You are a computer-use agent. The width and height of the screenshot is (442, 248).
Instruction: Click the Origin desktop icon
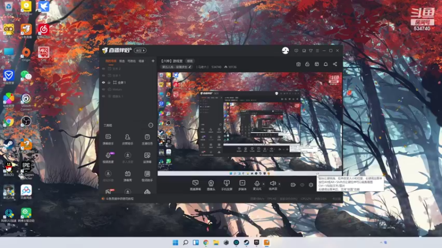pyautogui.click(x=26, y=54)
